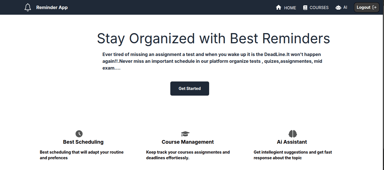Click the 'Keep track your courses' description
The width and height of the screenshot is (384, 170).
pyautogui.click(x=188, y=155)
